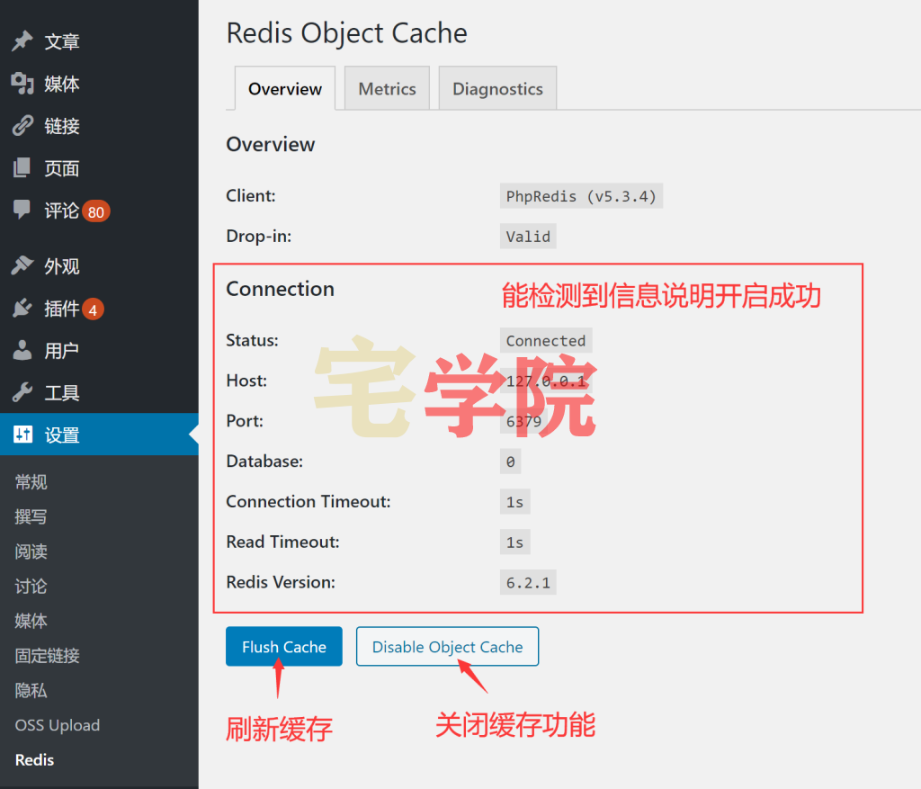Click the database value 0
Screen dimensions: 921x789
coord(510,462)
